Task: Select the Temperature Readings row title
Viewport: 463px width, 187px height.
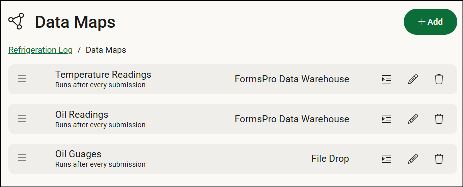Action: point(103,75)
